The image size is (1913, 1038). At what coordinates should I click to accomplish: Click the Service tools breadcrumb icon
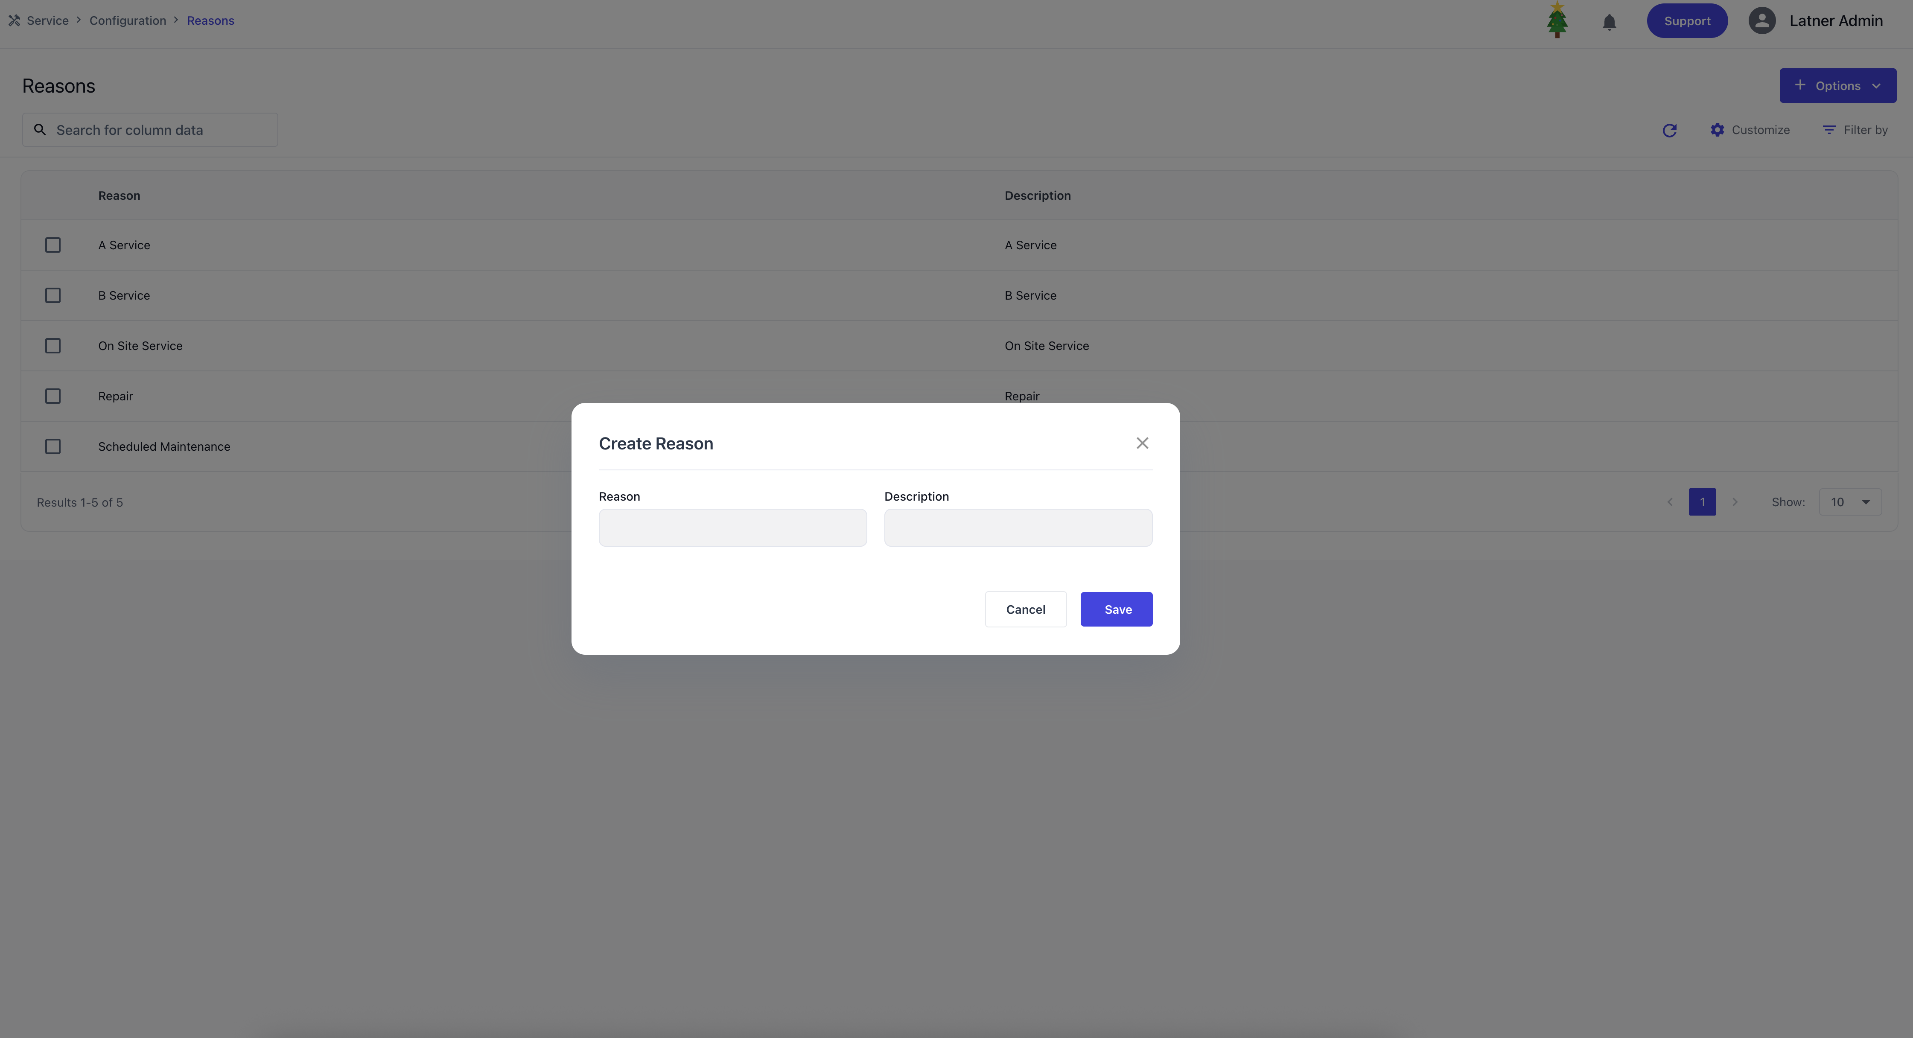click(x=14, y=21)
